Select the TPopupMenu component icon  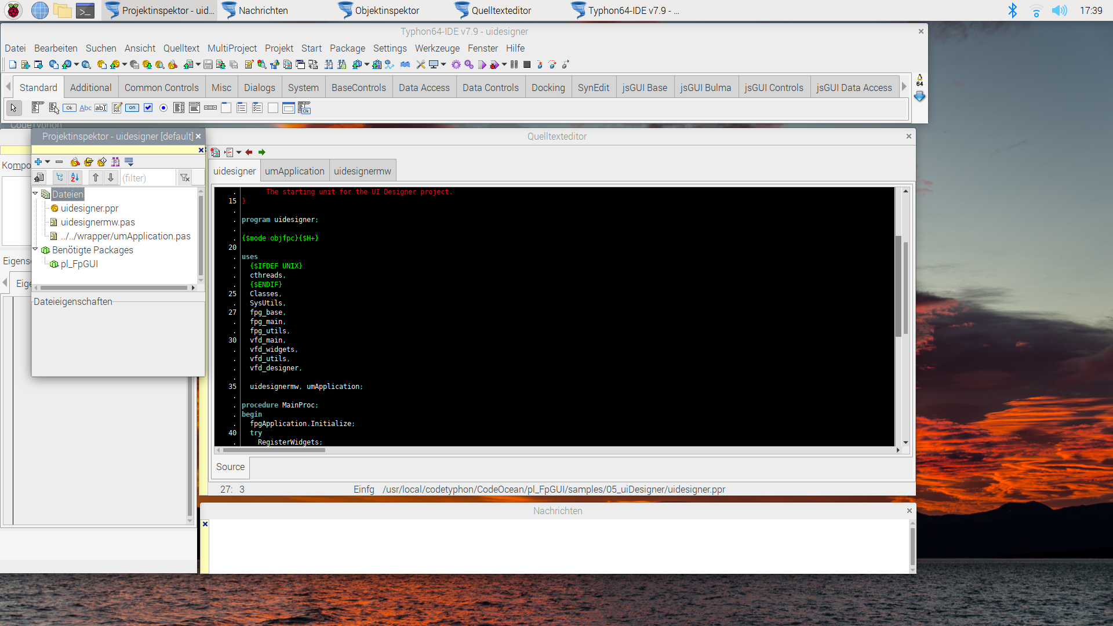point(54,108)
